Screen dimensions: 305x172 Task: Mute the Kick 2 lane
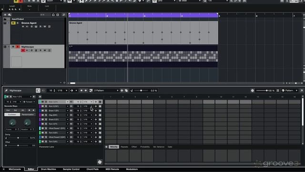(x=42, y=106)
